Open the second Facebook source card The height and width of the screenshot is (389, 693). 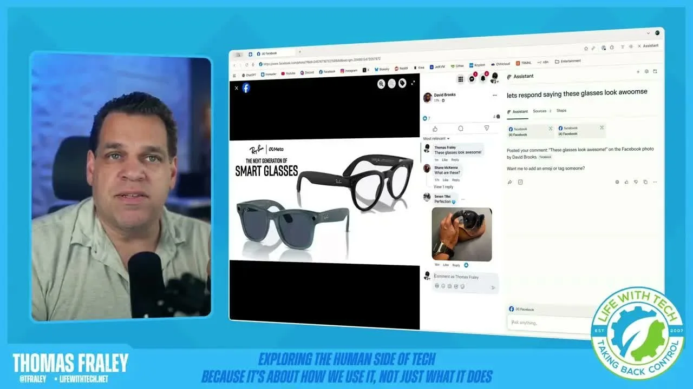click(x=581, y=131)
